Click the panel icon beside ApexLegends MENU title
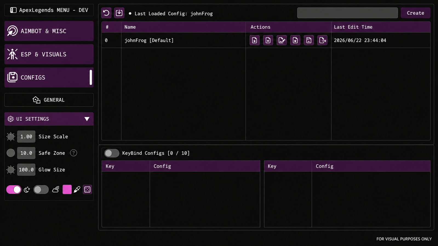The image size is (438, 246). click(x=13, y=10)
